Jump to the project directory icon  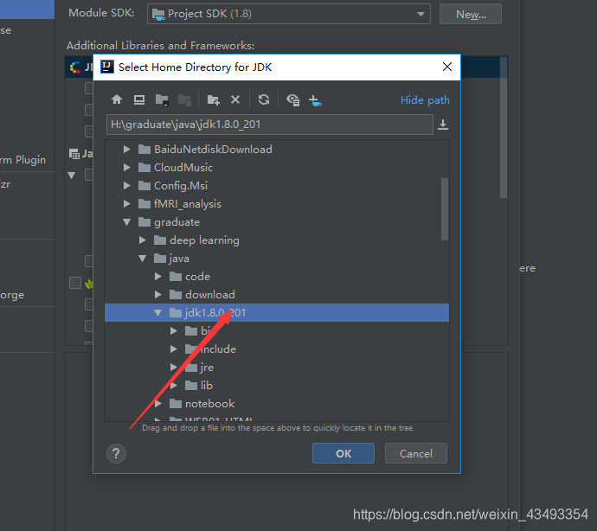(162, 99)
